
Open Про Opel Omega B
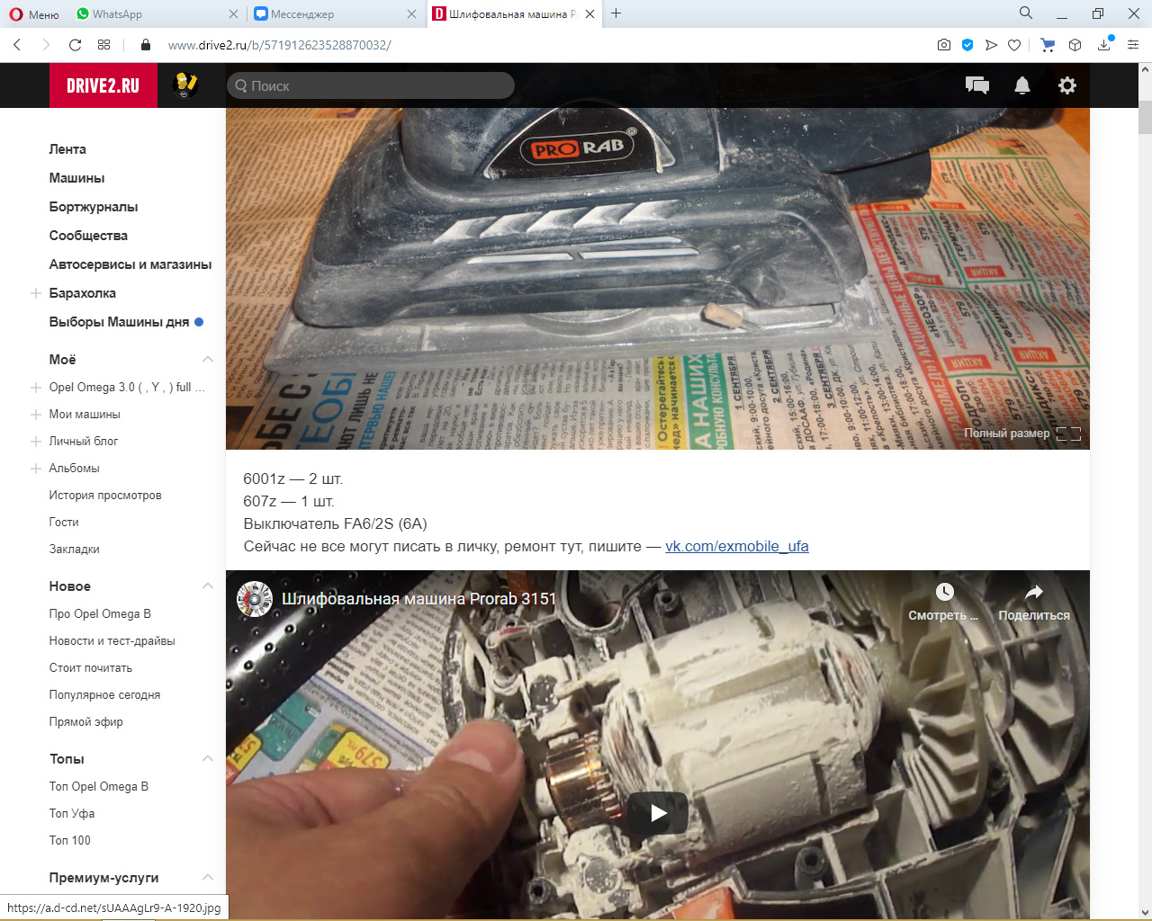pyautogui.click(x=100, y=614)
